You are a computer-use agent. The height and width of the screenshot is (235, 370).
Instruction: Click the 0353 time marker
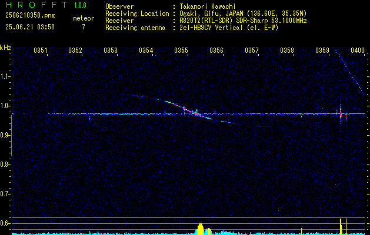click(111, 50)
